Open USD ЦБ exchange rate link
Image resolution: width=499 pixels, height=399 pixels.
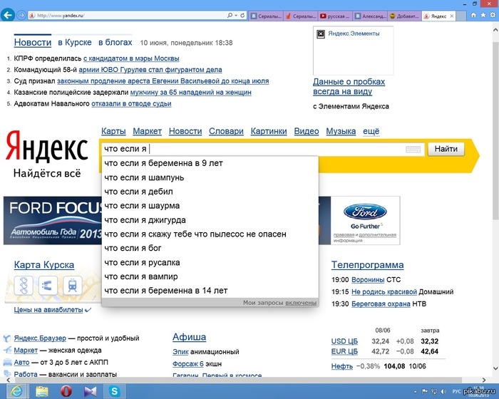(x=344, y=341)
